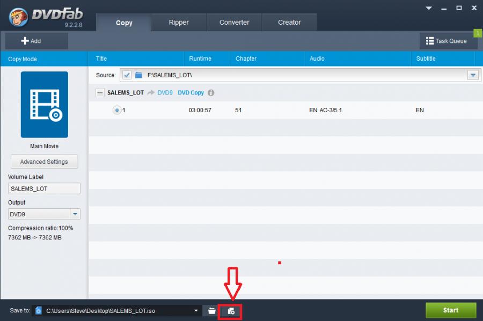Click the source folder icon
Viewport: 483px width, 321px height.
[138, 75]
